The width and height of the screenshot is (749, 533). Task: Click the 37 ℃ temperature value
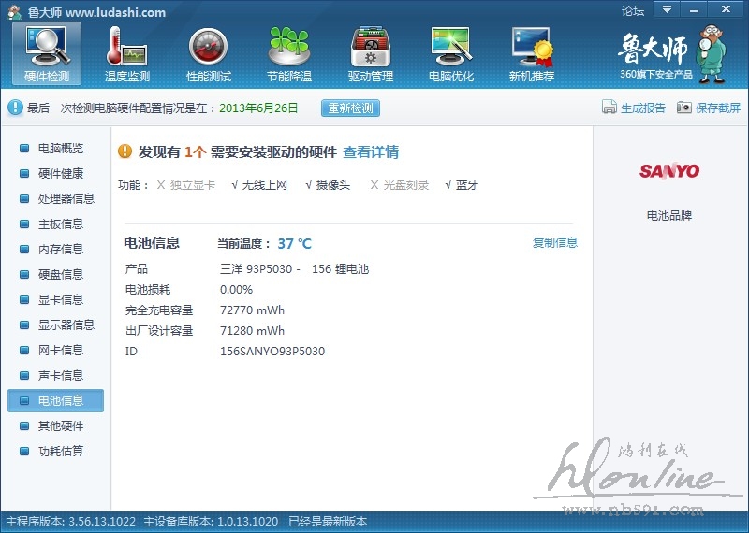point(294,244)
